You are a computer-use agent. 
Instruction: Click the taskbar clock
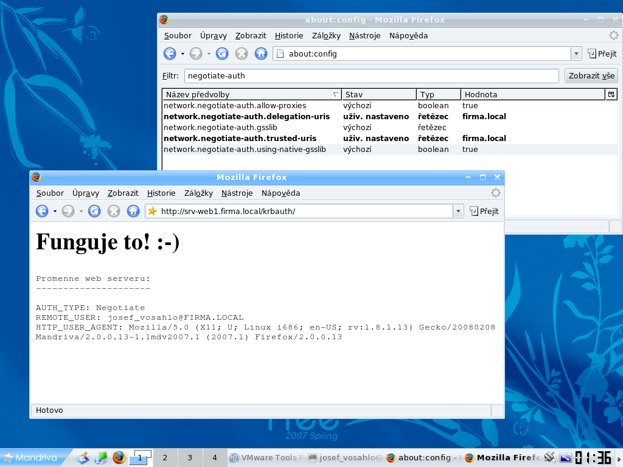point(593,458)
